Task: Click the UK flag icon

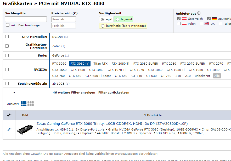Action: 207,24
